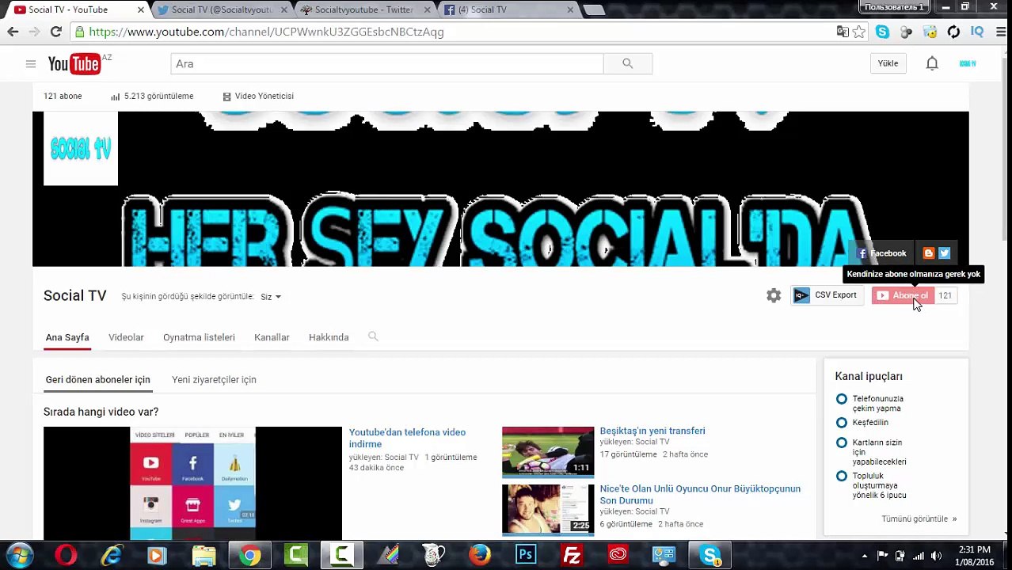Play the featured phone download video

(x=192, y=483)
